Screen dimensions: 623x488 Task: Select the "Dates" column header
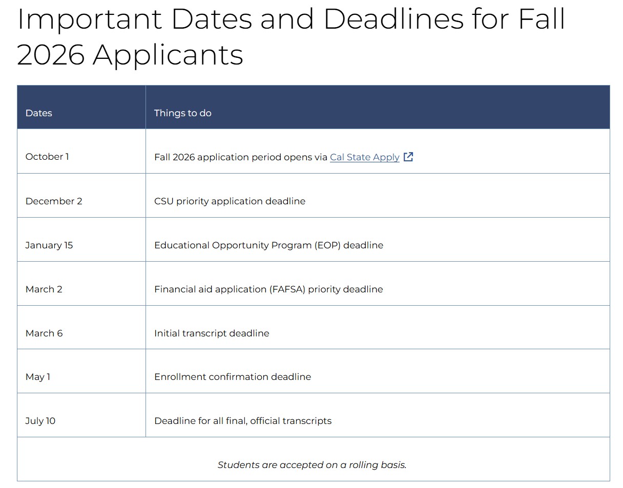[39, 113]
